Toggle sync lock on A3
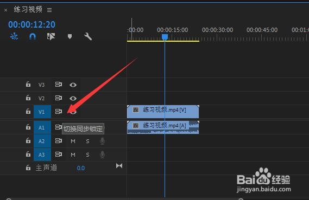This screenshot has height=200, width=309. tap(59, 154)
